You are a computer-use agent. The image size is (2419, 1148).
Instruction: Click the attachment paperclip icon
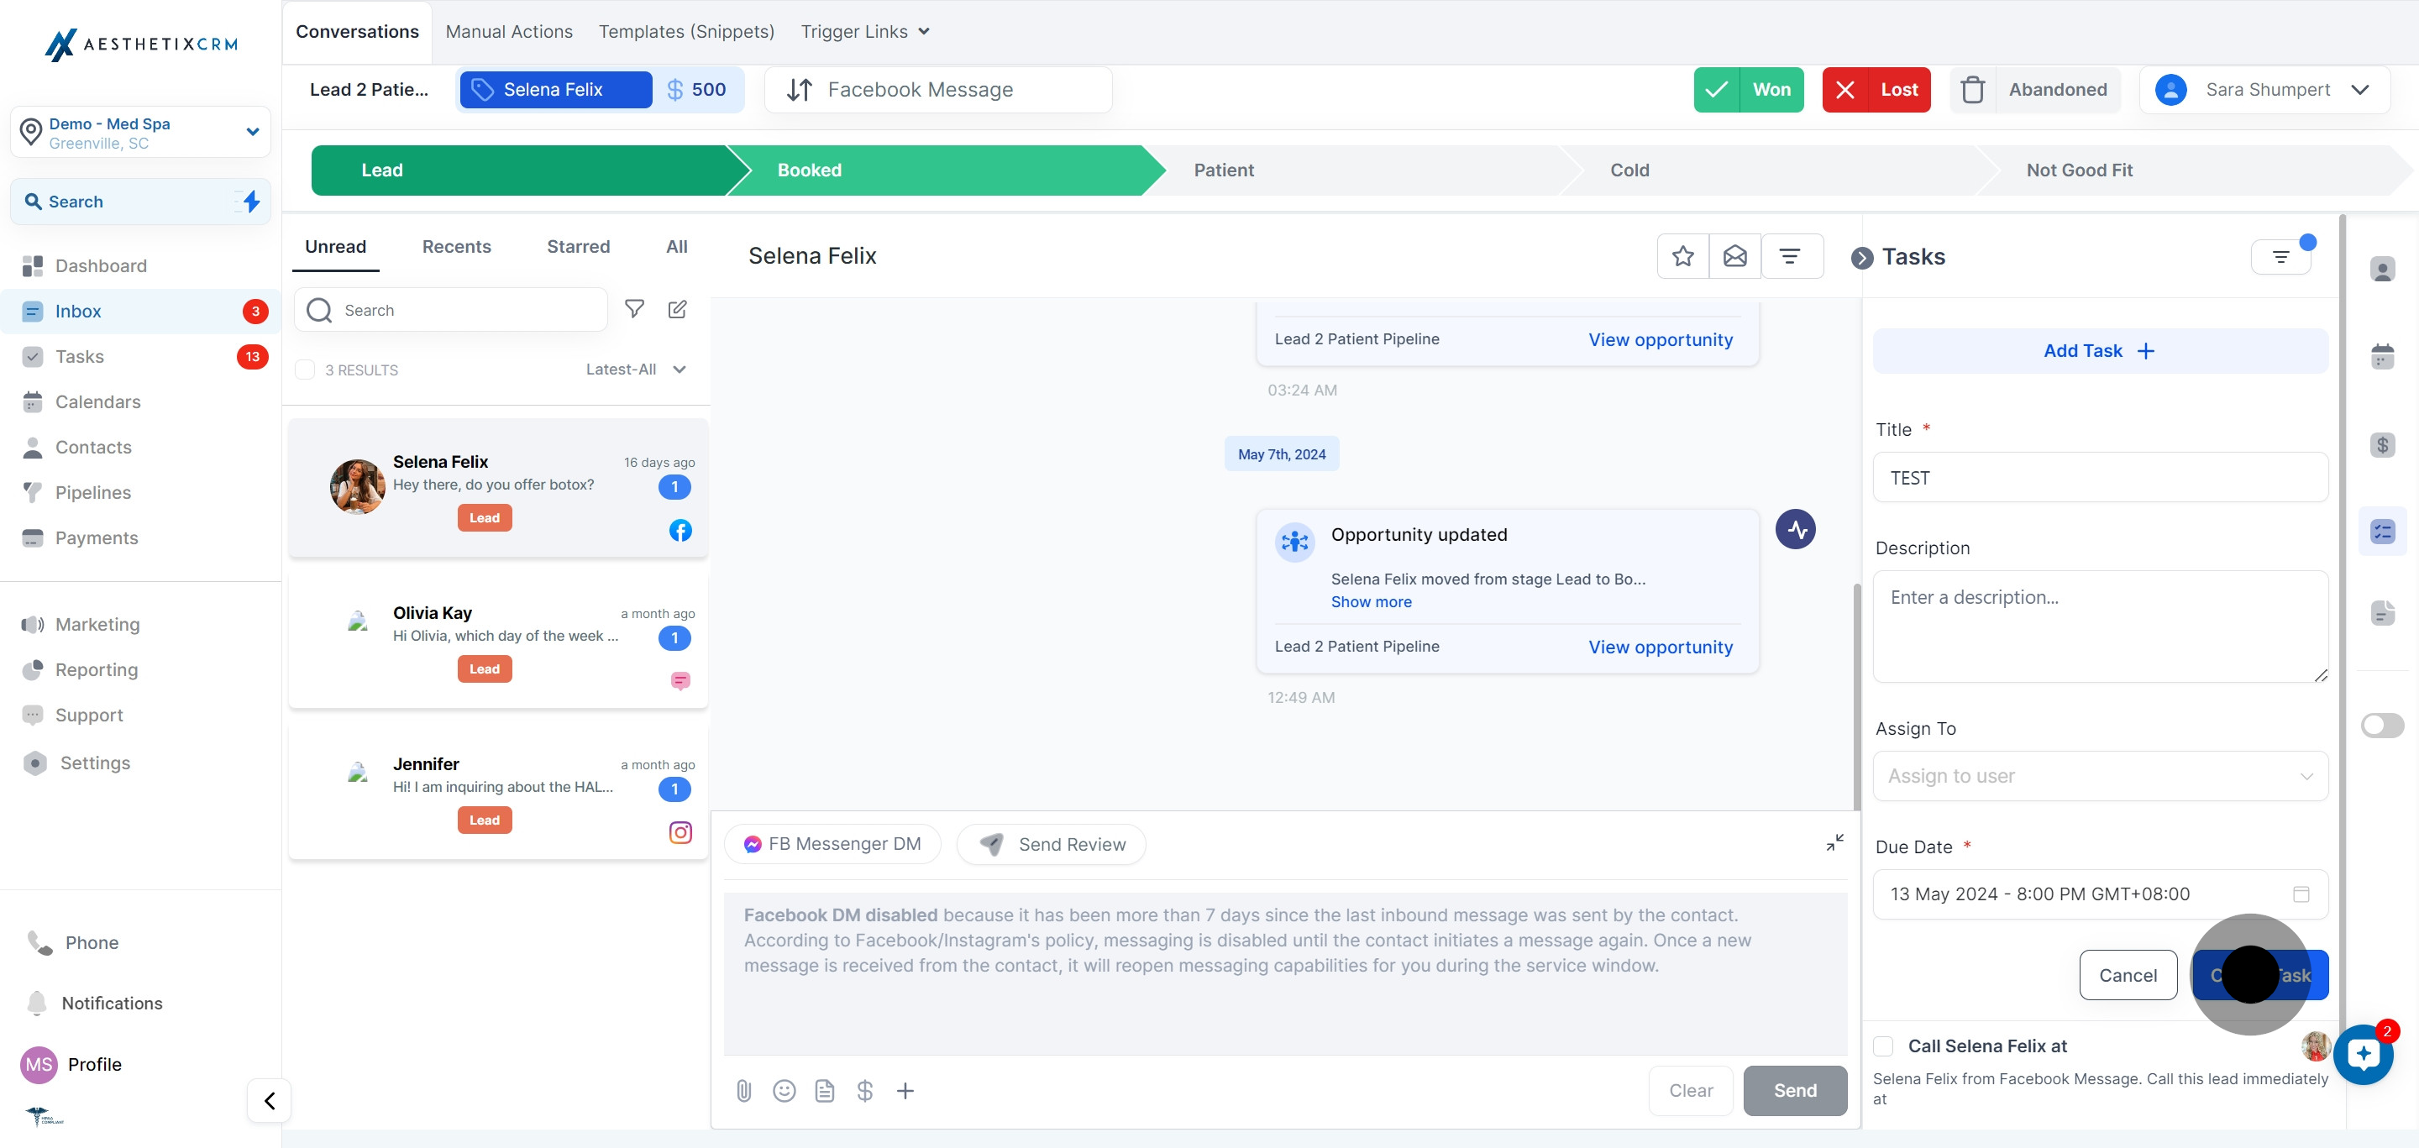[x=743, y=1091]
